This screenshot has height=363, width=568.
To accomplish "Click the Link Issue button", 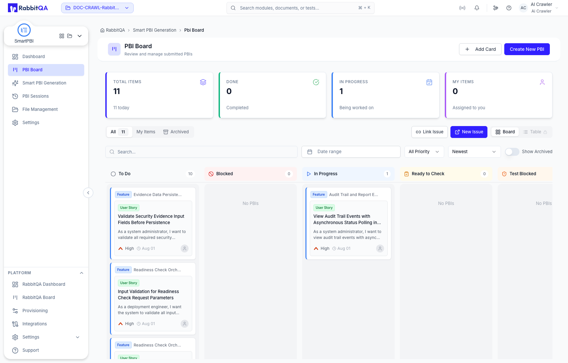I will click(430, 132).
